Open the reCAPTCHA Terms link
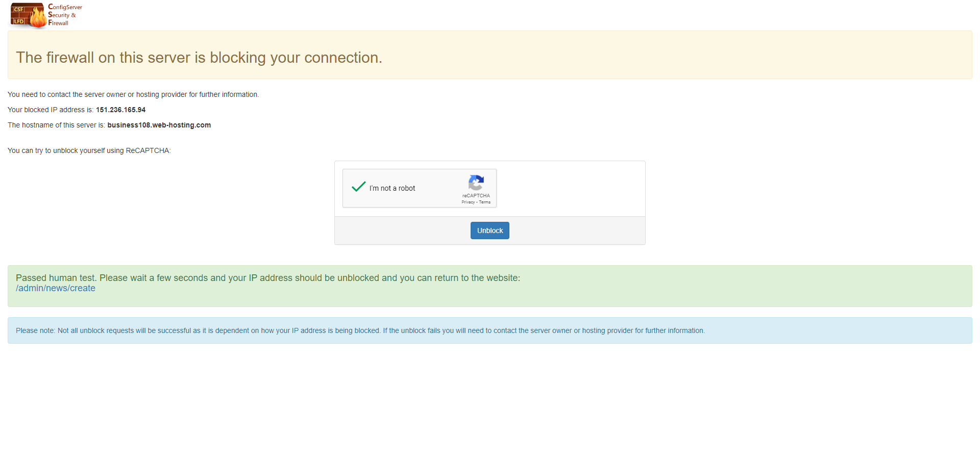Viewport: 980px width, 461px height. point(485,202)
